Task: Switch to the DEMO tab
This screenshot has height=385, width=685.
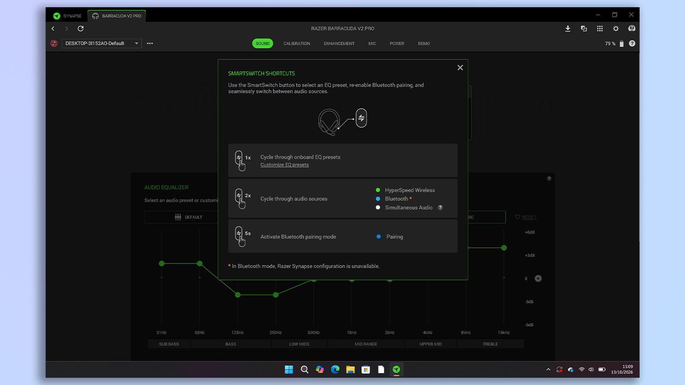Action: coord(424,43)
